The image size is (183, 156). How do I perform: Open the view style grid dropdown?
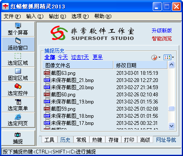coord(169,57)
